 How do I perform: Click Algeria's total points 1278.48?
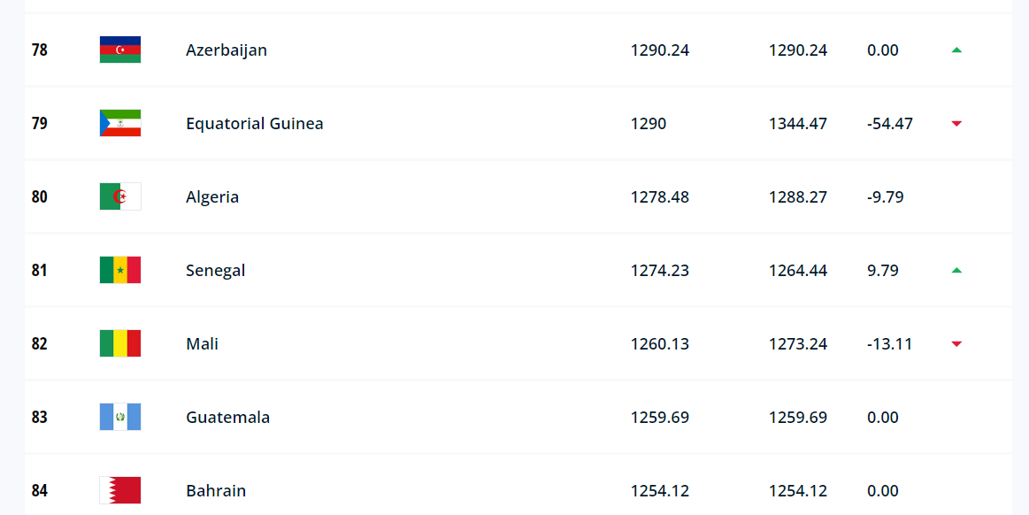tap(659, 196)
